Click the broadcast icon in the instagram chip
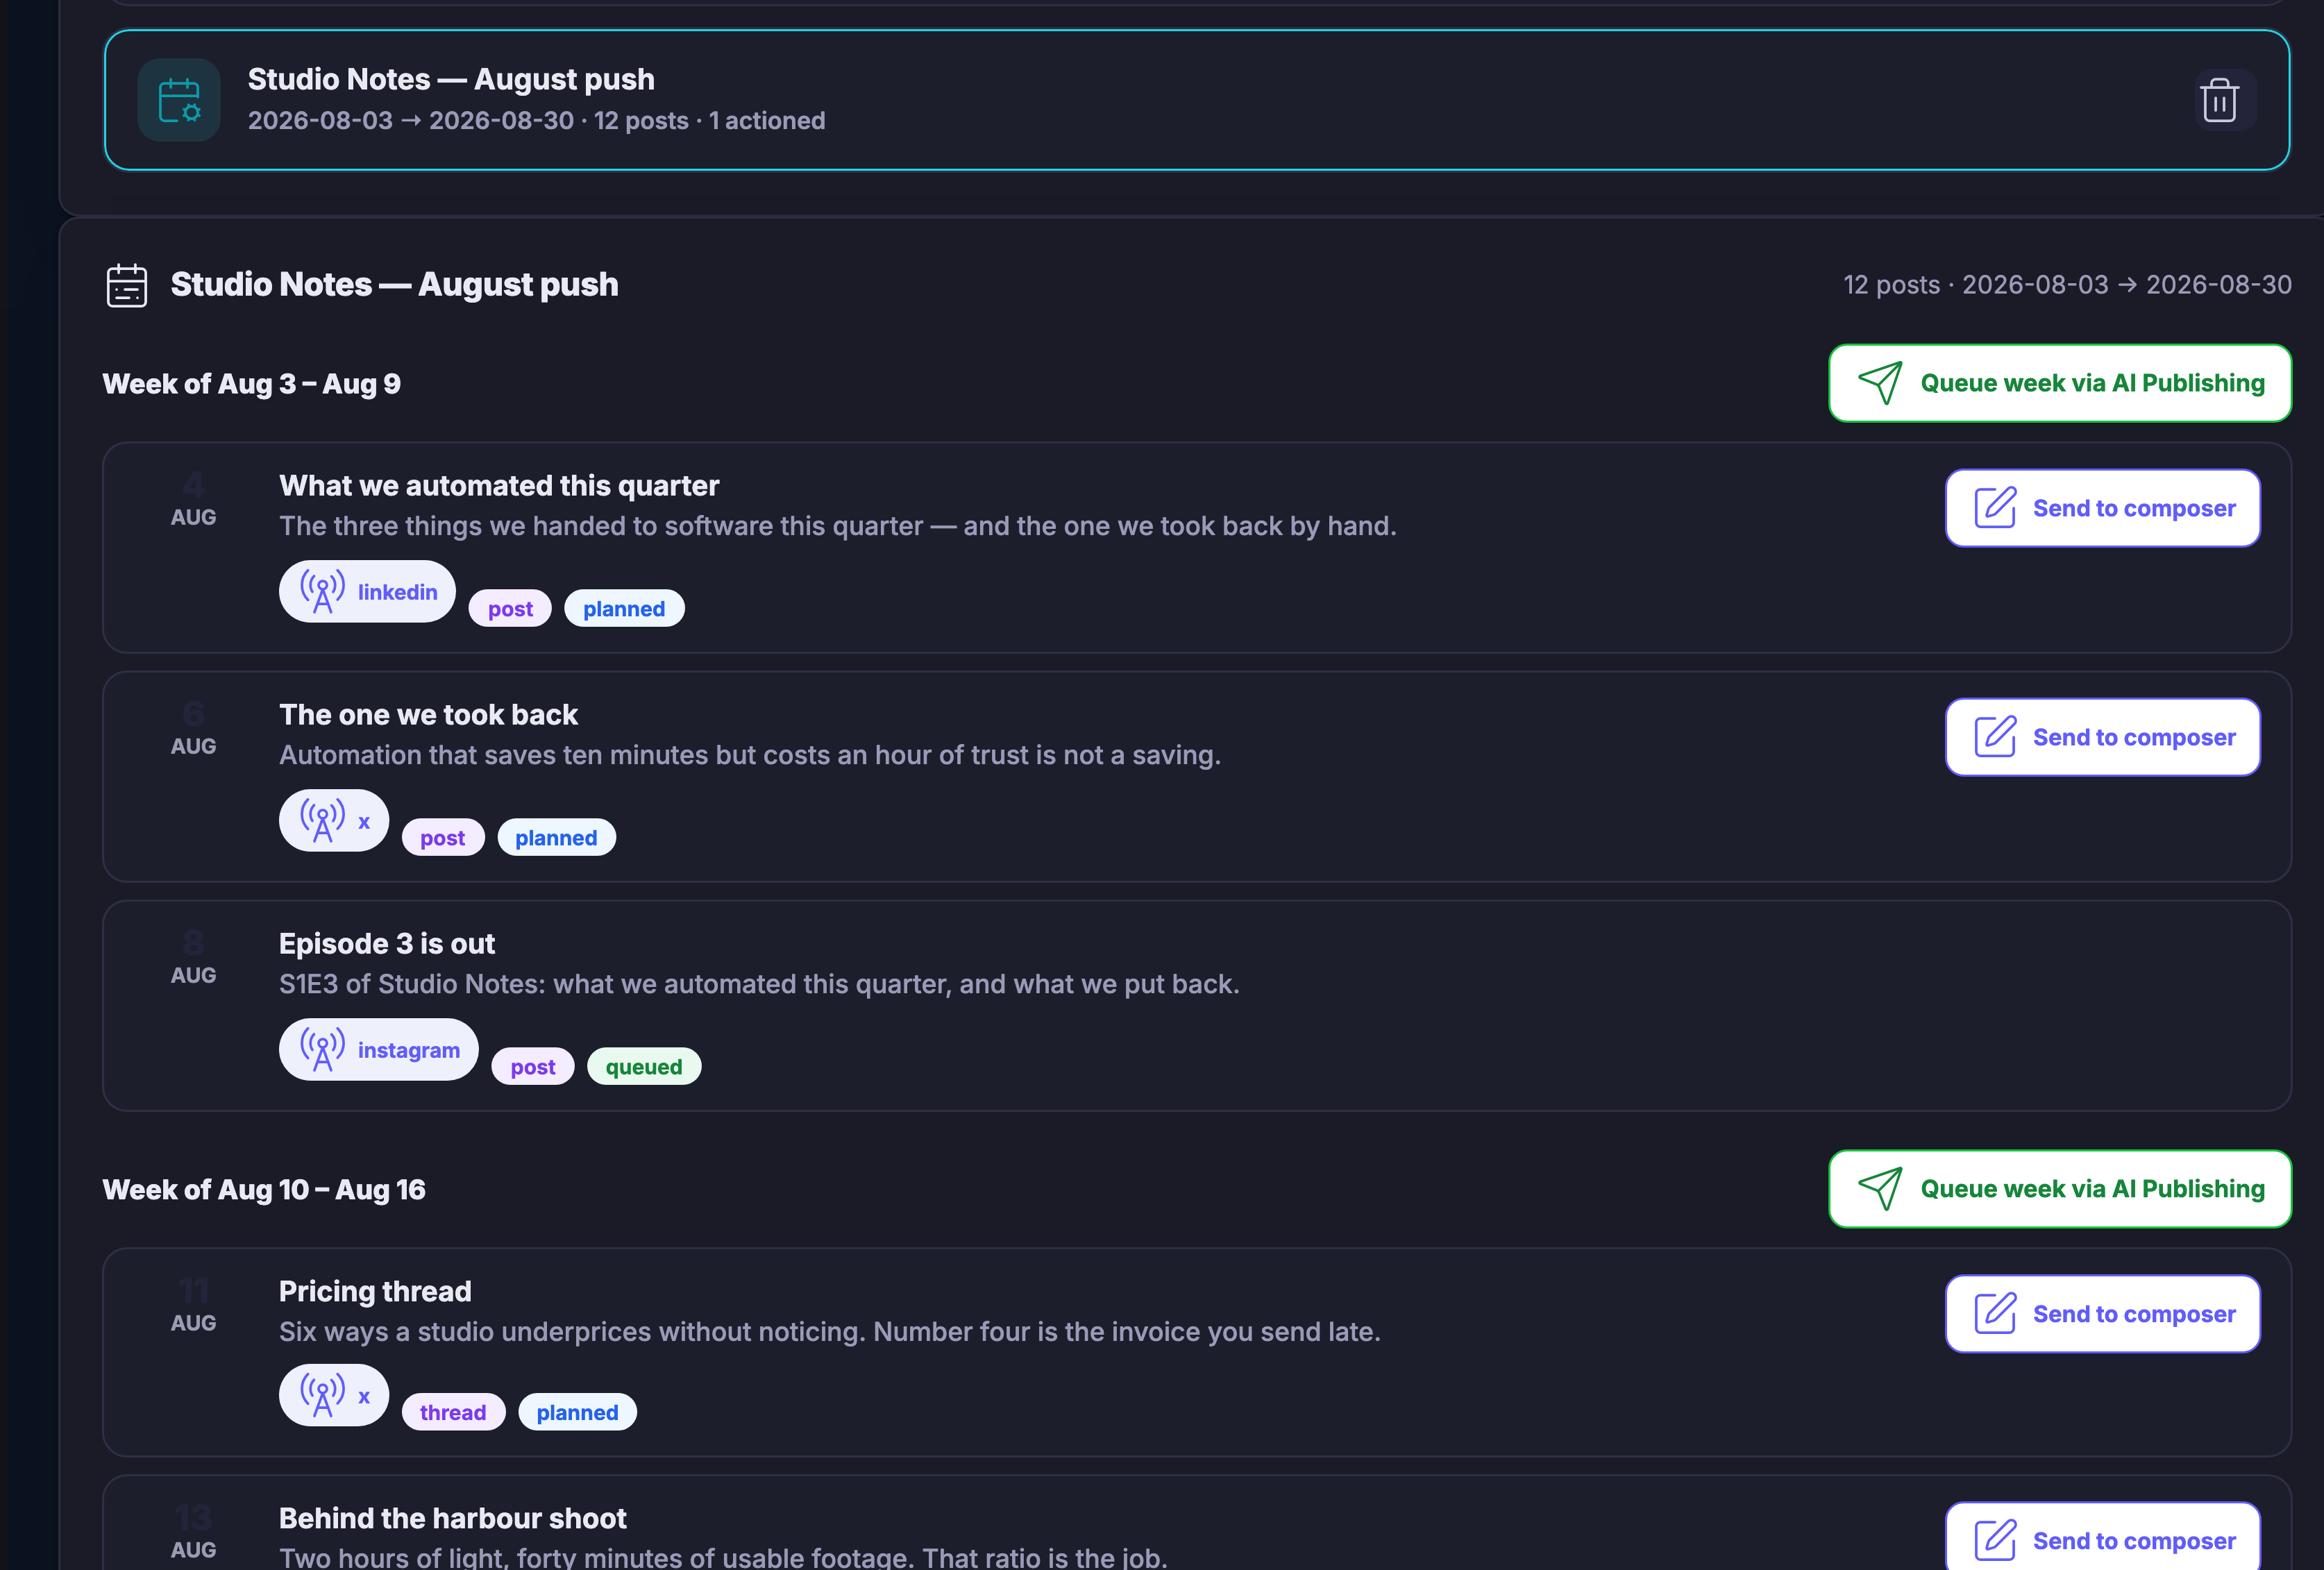 [323, 1050]
